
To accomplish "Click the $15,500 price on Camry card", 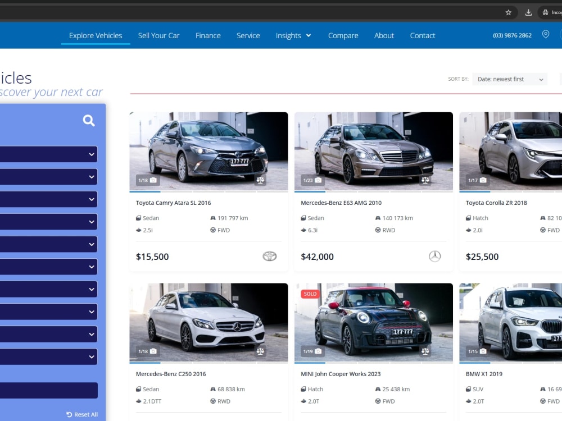I will click(x=152, y=257).
